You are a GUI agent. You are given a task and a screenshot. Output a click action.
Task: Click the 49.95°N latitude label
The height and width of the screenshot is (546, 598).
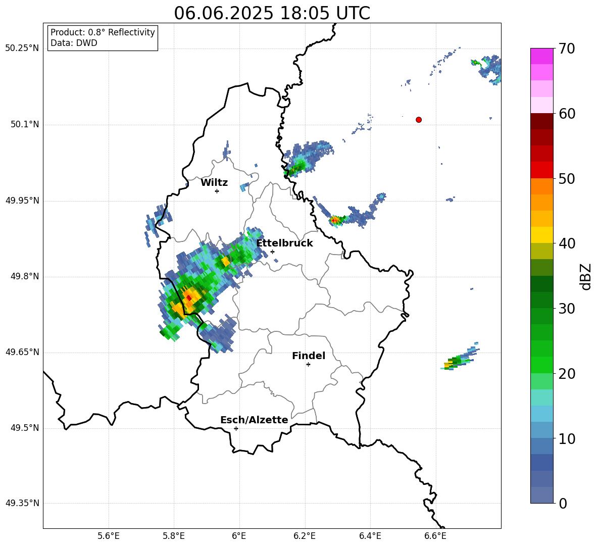[22, 201]
